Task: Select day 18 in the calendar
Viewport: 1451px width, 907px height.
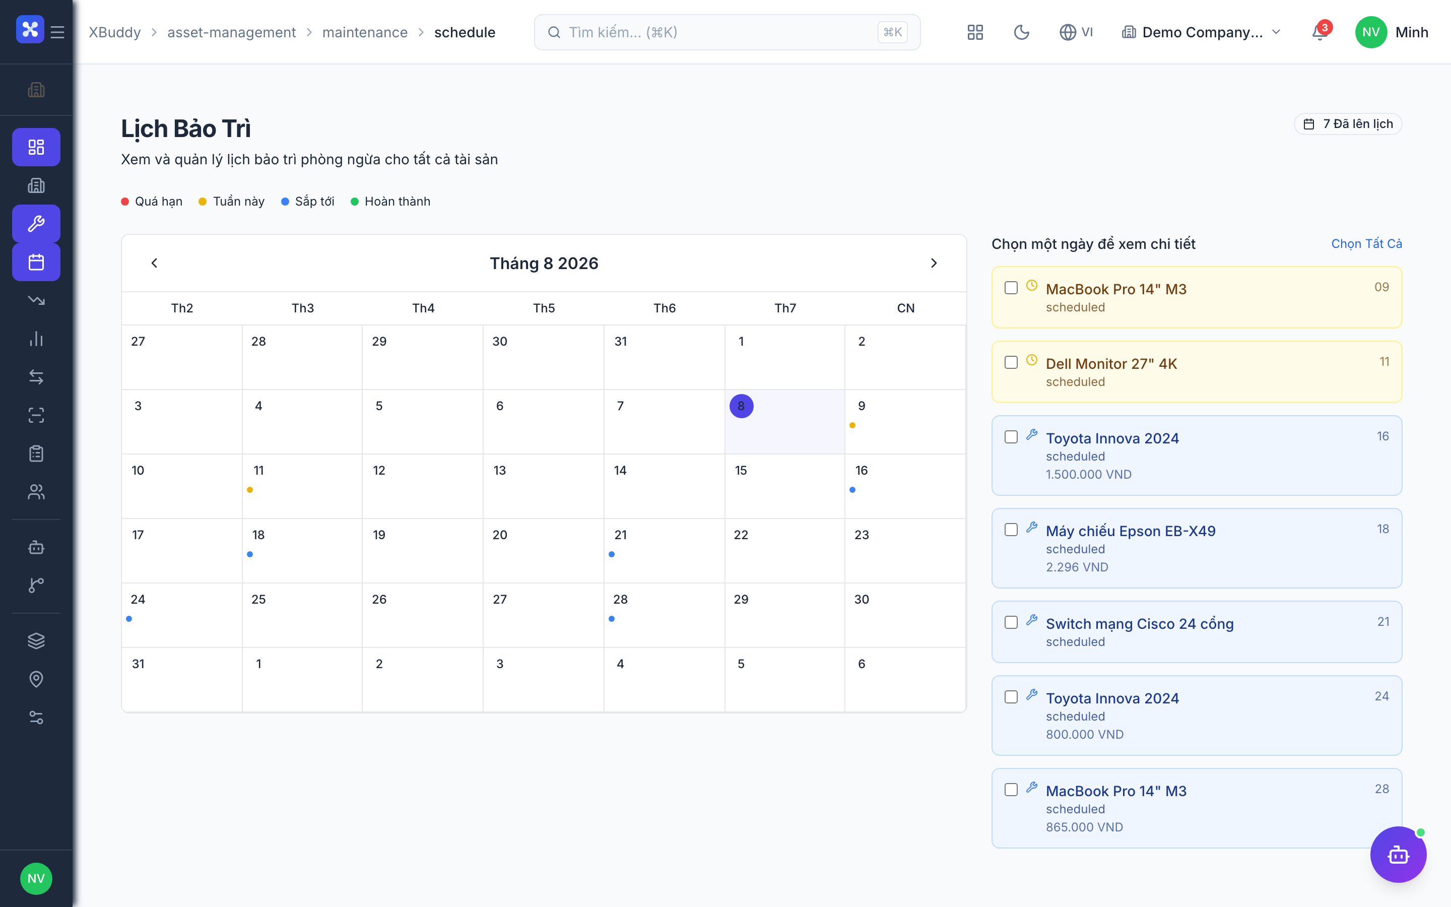Action: click(302, 551)
